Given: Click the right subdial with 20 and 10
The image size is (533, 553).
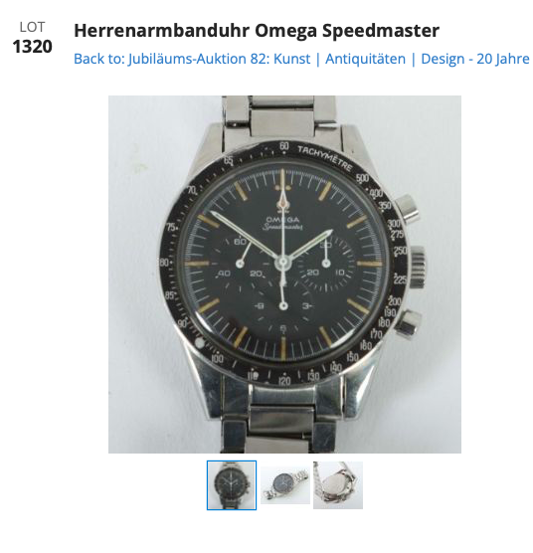Looking at the screenshot, I should pyautogui.click(x=326, y=264).
